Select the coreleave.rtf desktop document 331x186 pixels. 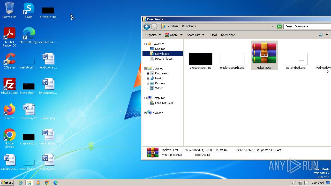pos(29,112)
